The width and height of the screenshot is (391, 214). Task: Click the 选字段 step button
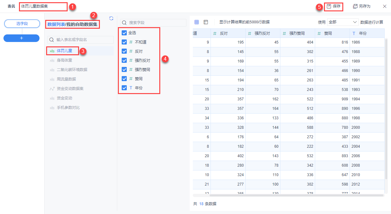coord(22,23)
